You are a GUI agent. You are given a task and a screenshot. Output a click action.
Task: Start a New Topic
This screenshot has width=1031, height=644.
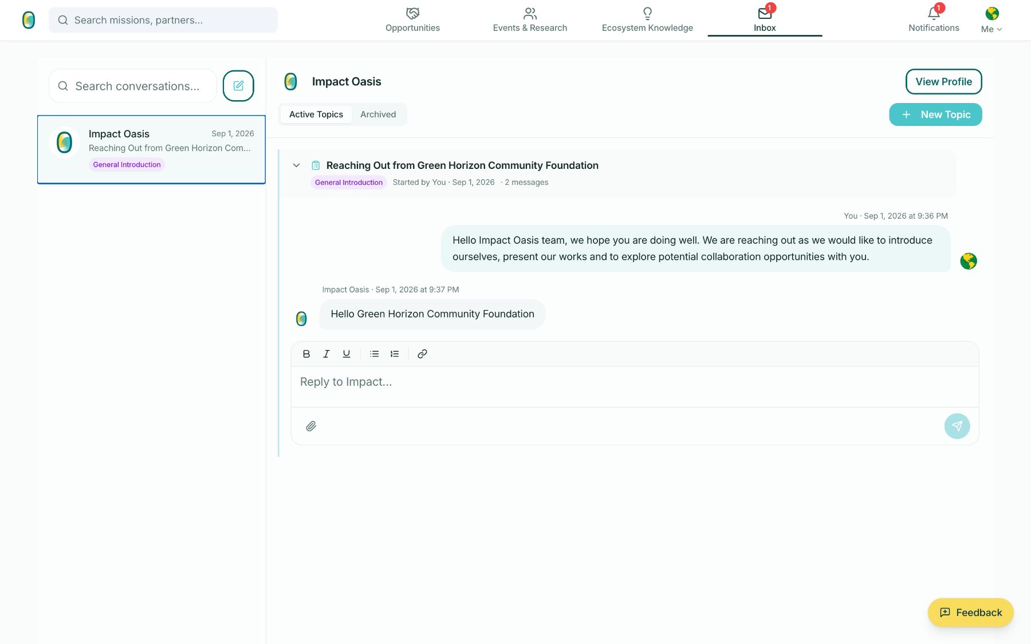935,114
